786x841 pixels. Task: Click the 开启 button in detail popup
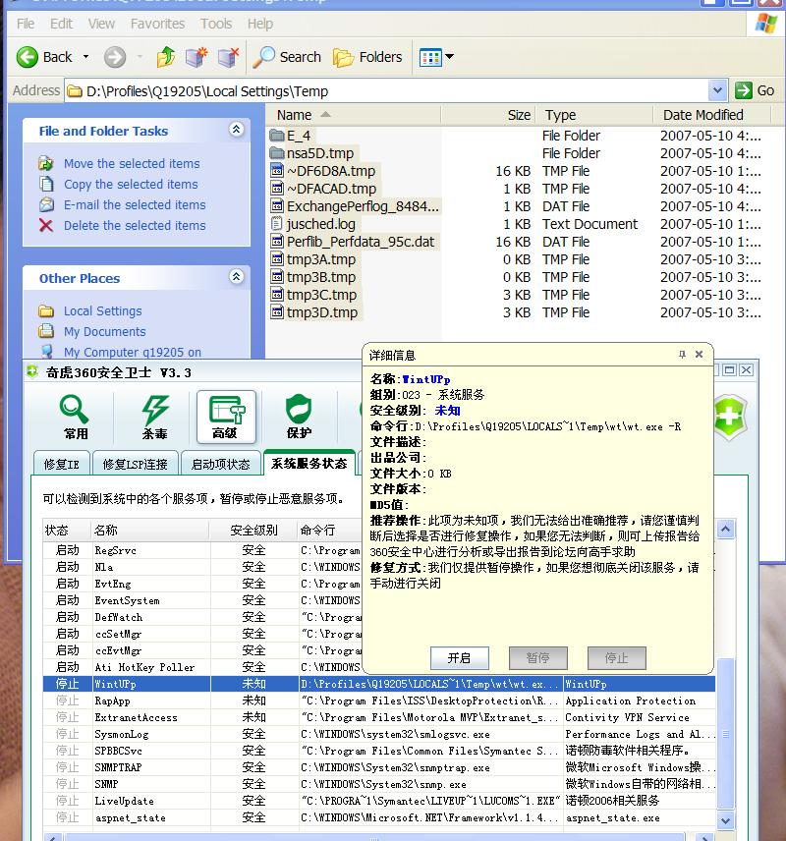pos(459,658)
